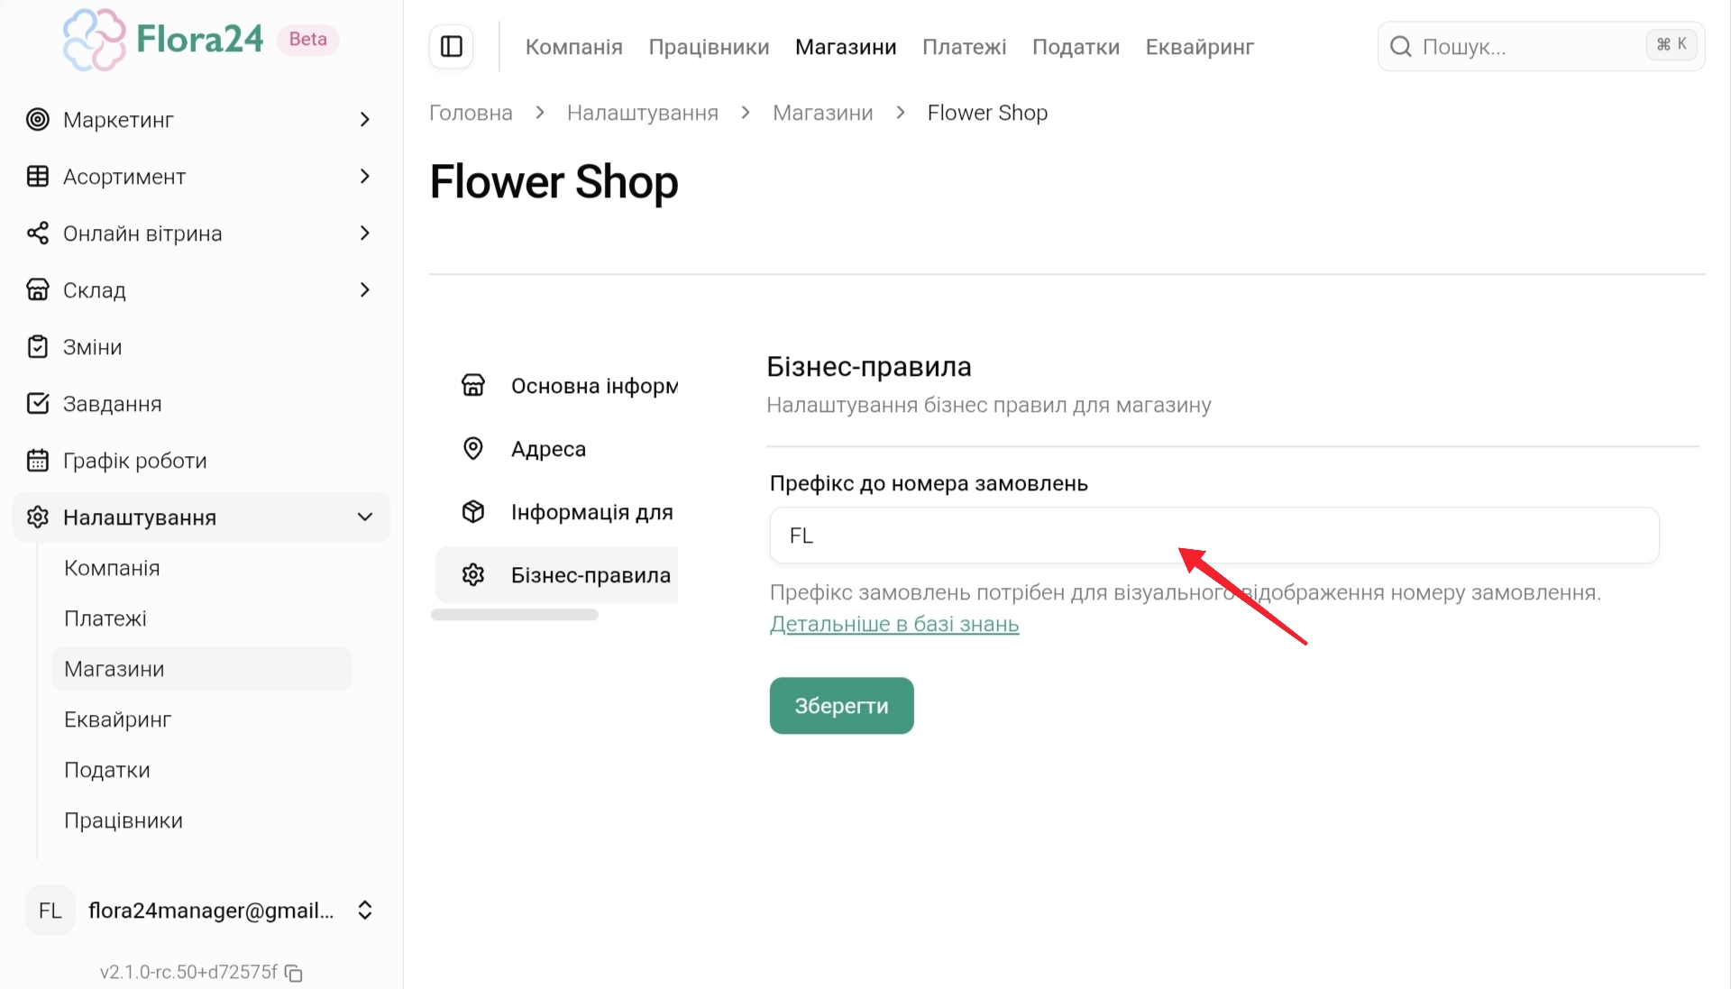Collapse the Налаштування section
Image resolution: width=1731 pixels, height=989 pixels.
(364, 517)
